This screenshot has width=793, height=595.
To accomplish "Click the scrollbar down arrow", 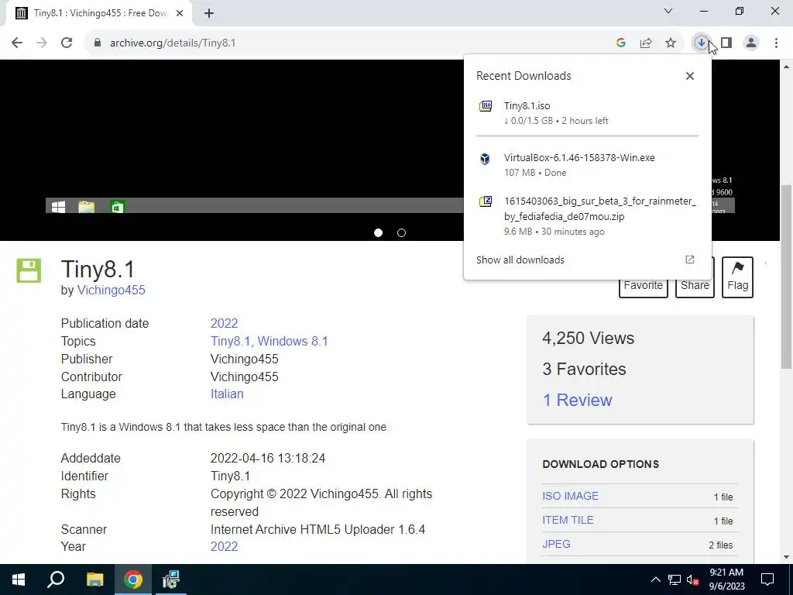I will [x=786, y=557].
